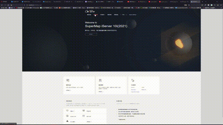Click the browser back arrow
Image resolution: width=223 pixels, height=125 pixels.
point(2,5)
